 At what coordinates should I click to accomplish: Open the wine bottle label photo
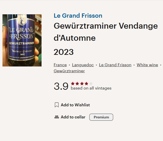(22, 41)
